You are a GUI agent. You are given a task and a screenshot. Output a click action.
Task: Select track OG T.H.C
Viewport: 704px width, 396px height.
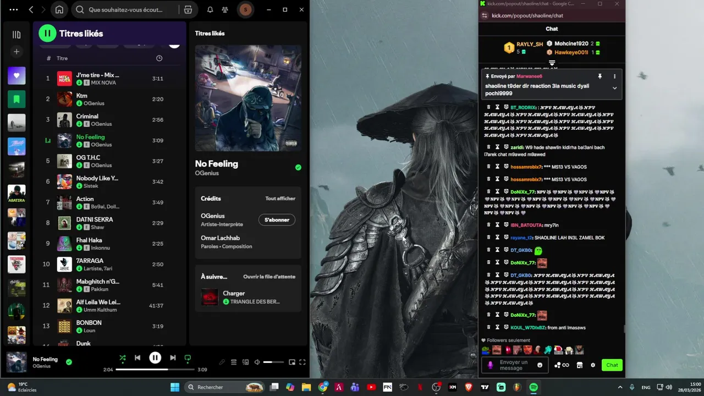click(x=110, y=161)
